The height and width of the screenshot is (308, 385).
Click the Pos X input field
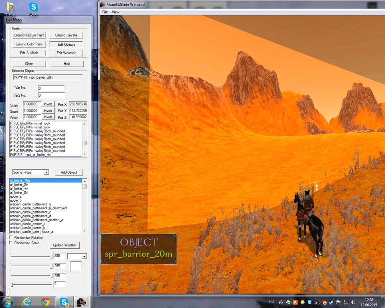click(78, 104)
